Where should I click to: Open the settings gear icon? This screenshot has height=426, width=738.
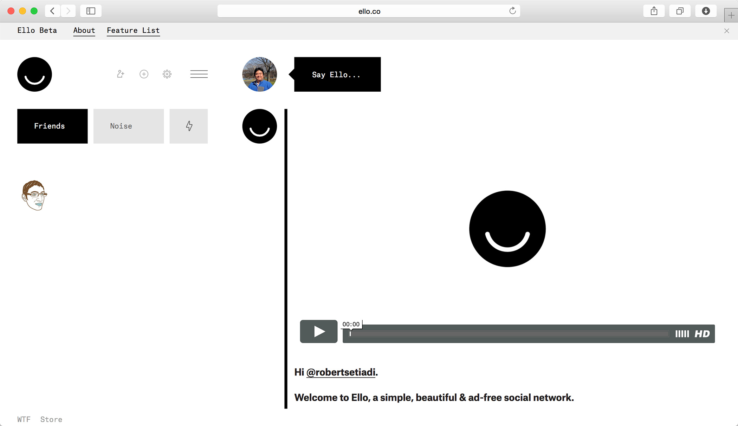coord(167,74)
